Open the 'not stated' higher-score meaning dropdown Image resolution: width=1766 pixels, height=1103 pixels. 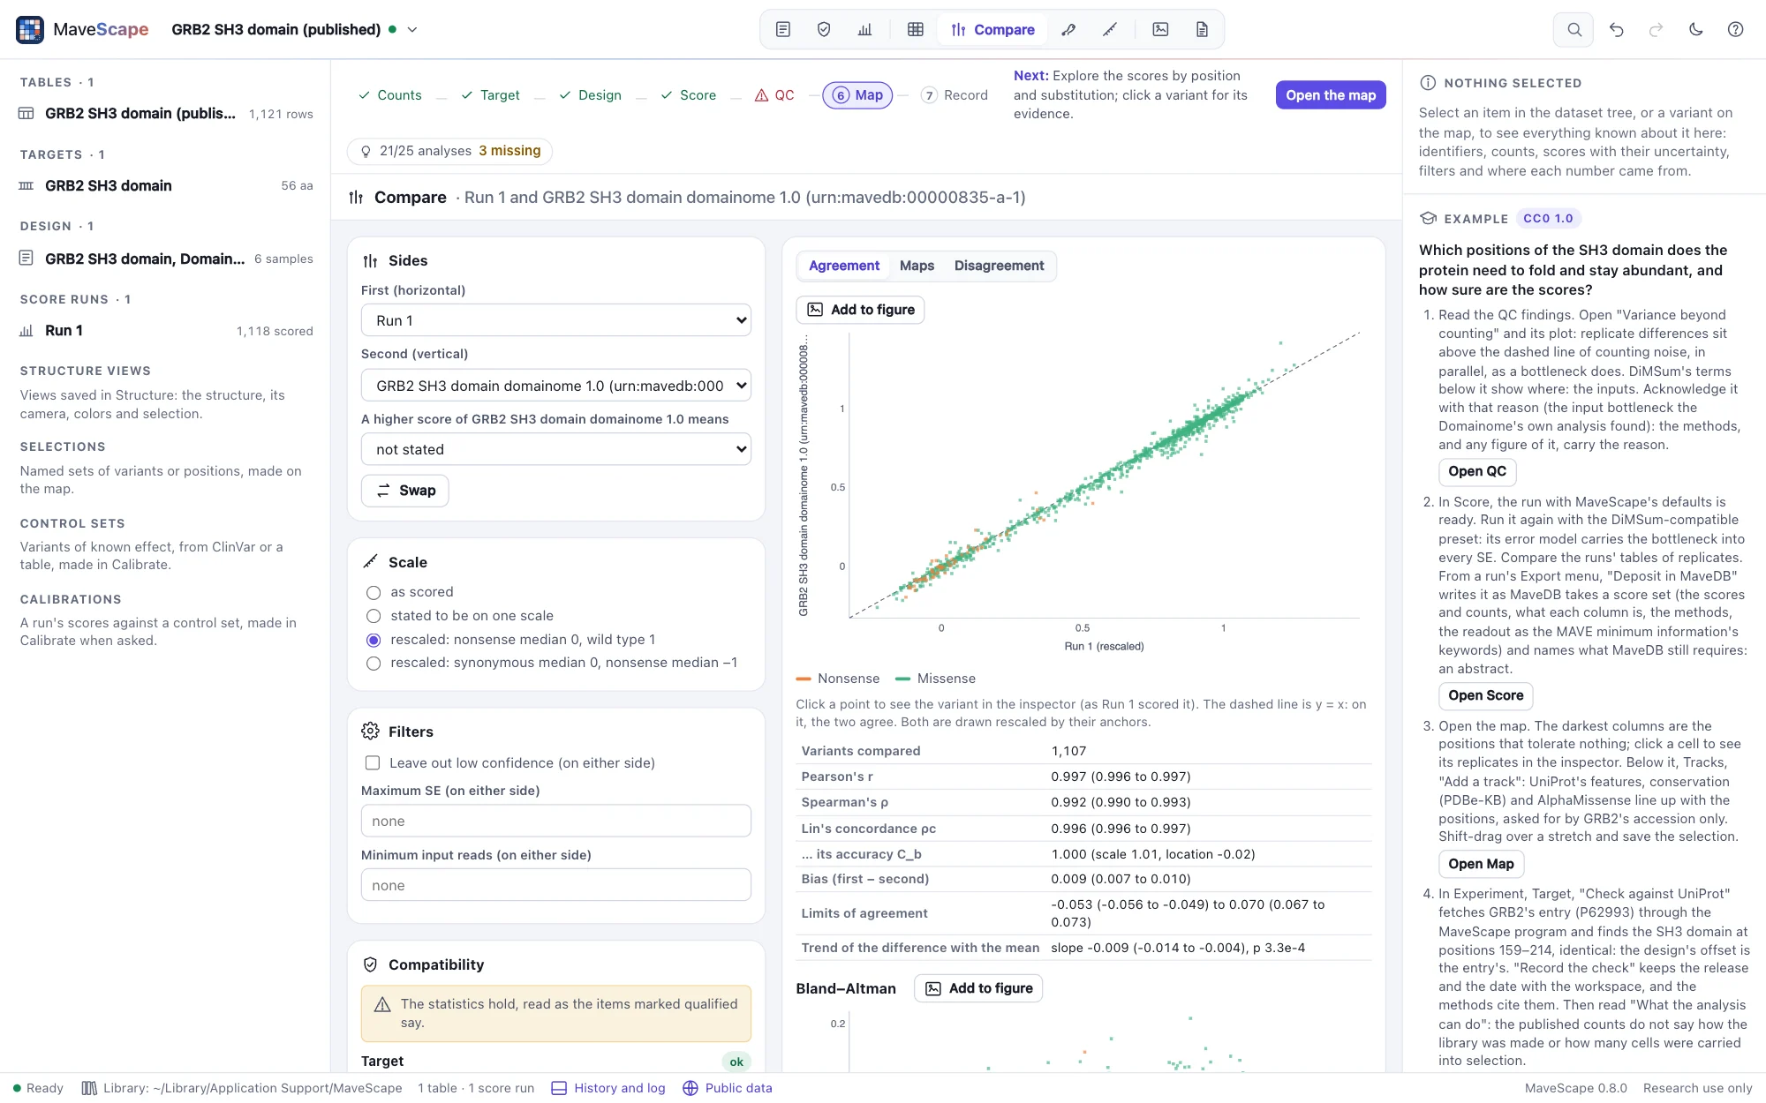click(x=556, y=449)
